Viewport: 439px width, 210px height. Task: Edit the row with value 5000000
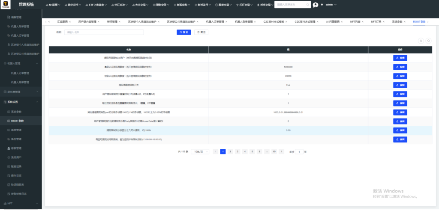click(x=400, y=67)
